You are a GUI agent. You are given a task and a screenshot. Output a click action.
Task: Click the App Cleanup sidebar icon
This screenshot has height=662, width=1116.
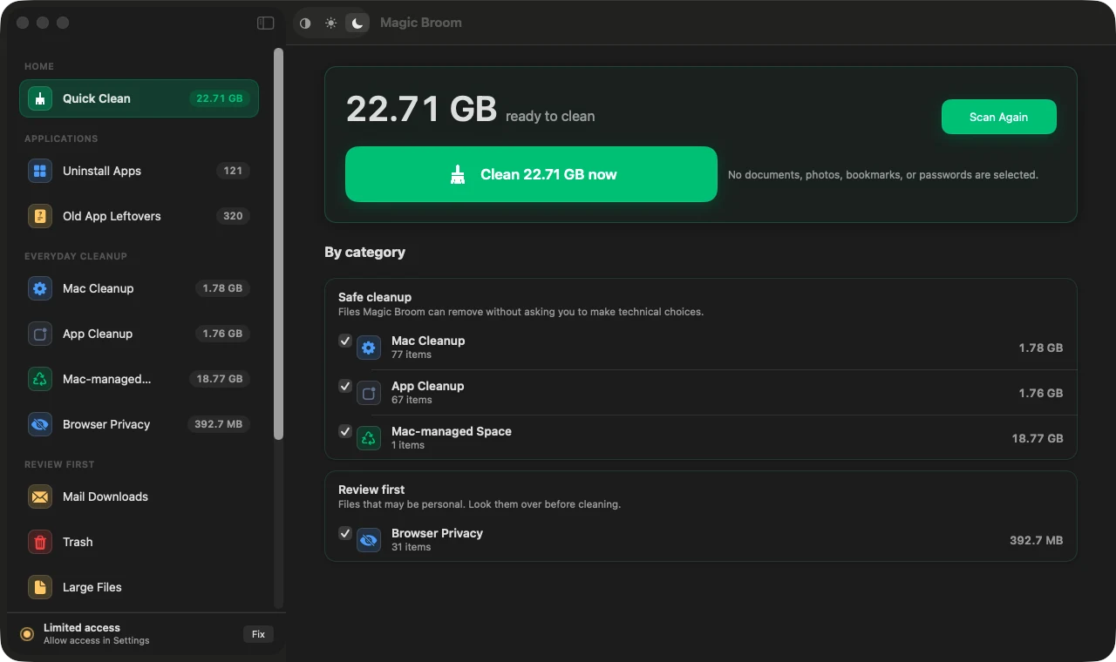coord(40,334)
